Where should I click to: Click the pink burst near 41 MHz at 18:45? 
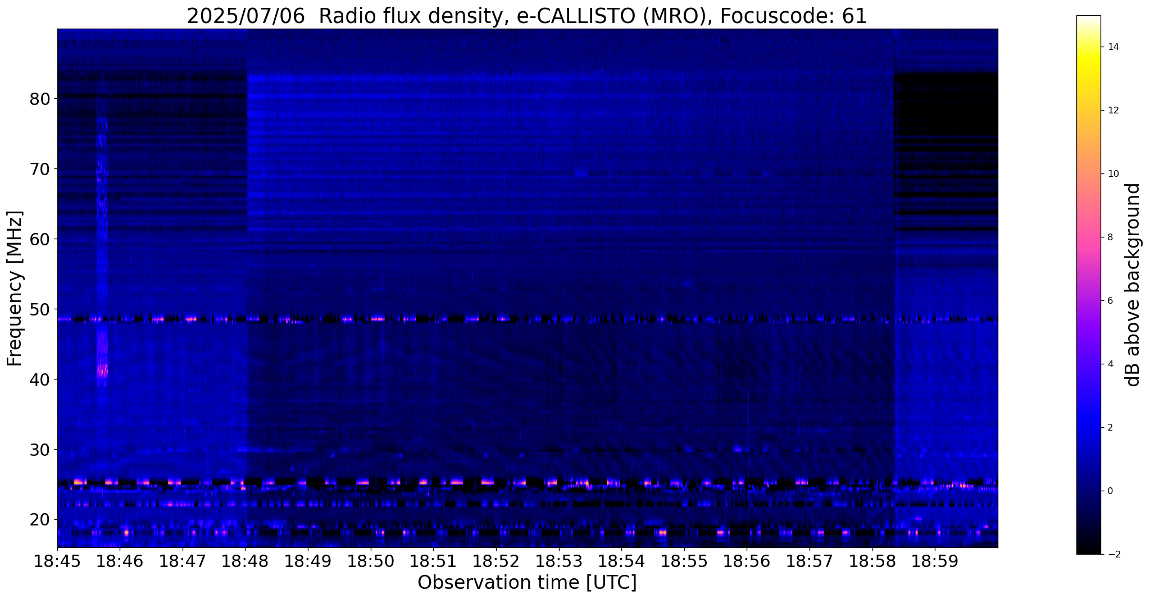tap(102, 371)
